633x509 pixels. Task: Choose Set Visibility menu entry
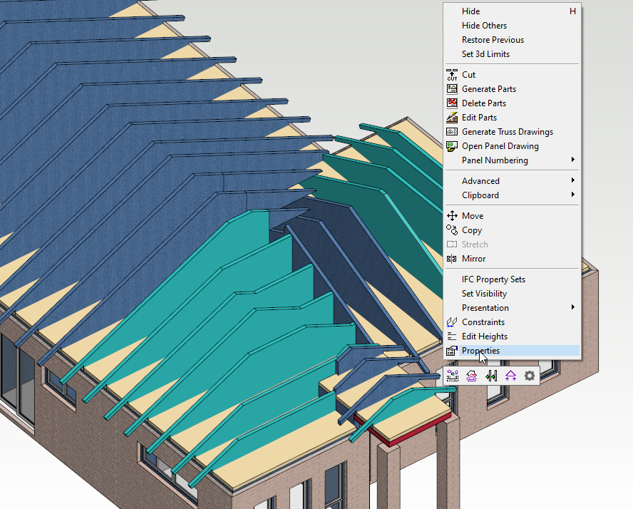484,294
